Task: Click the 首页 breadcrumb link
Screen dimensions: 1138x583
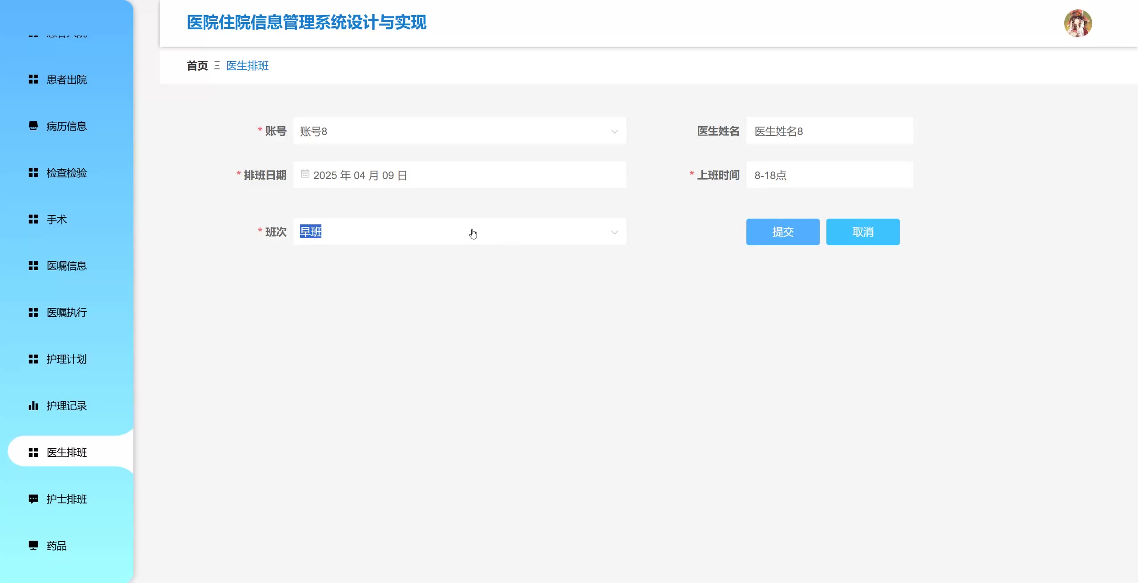Action: 197,66
